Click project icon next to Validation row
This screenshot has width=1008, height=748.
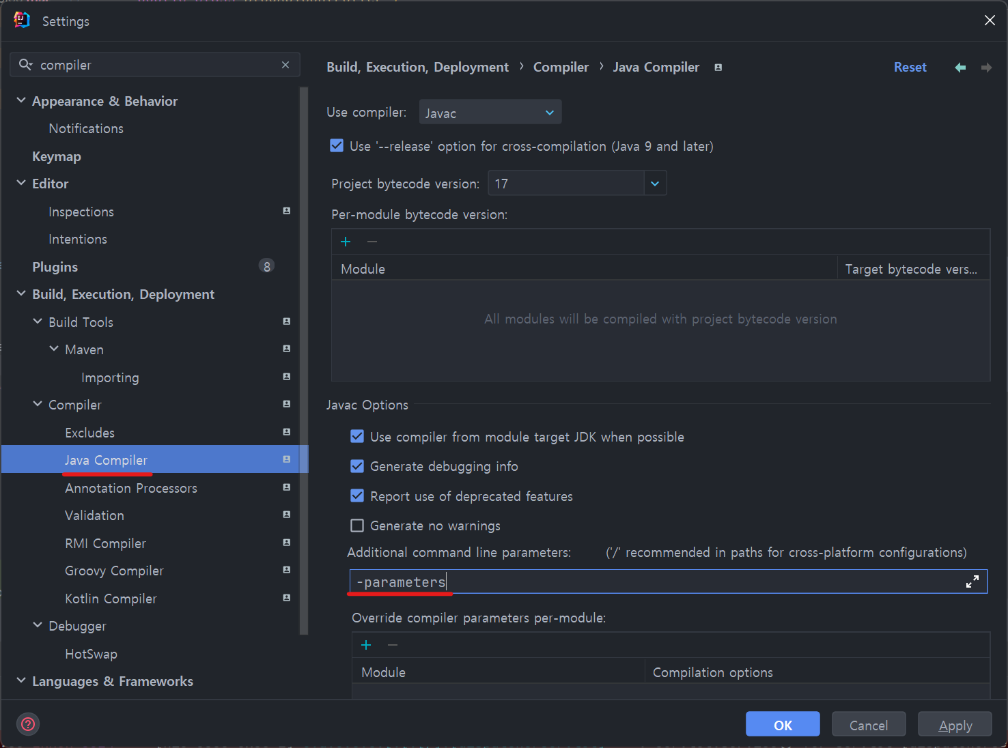[x=287, y=515]
